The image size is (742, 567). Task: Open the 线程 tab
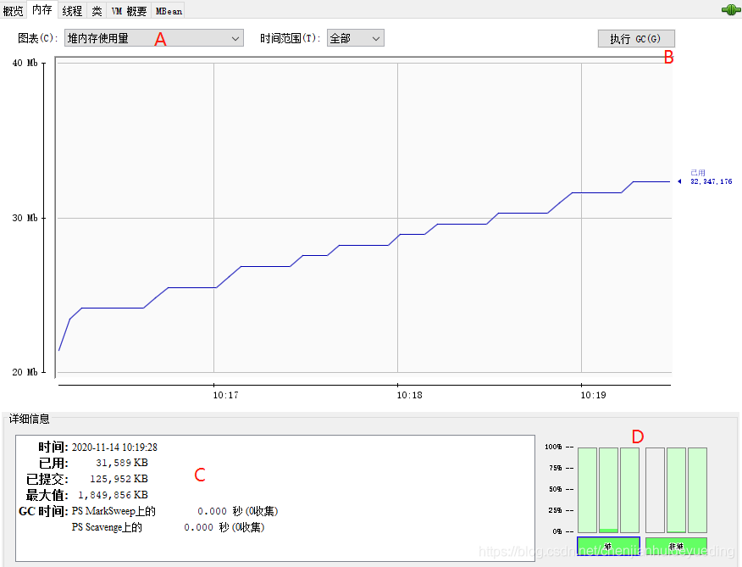coord(72,11)
